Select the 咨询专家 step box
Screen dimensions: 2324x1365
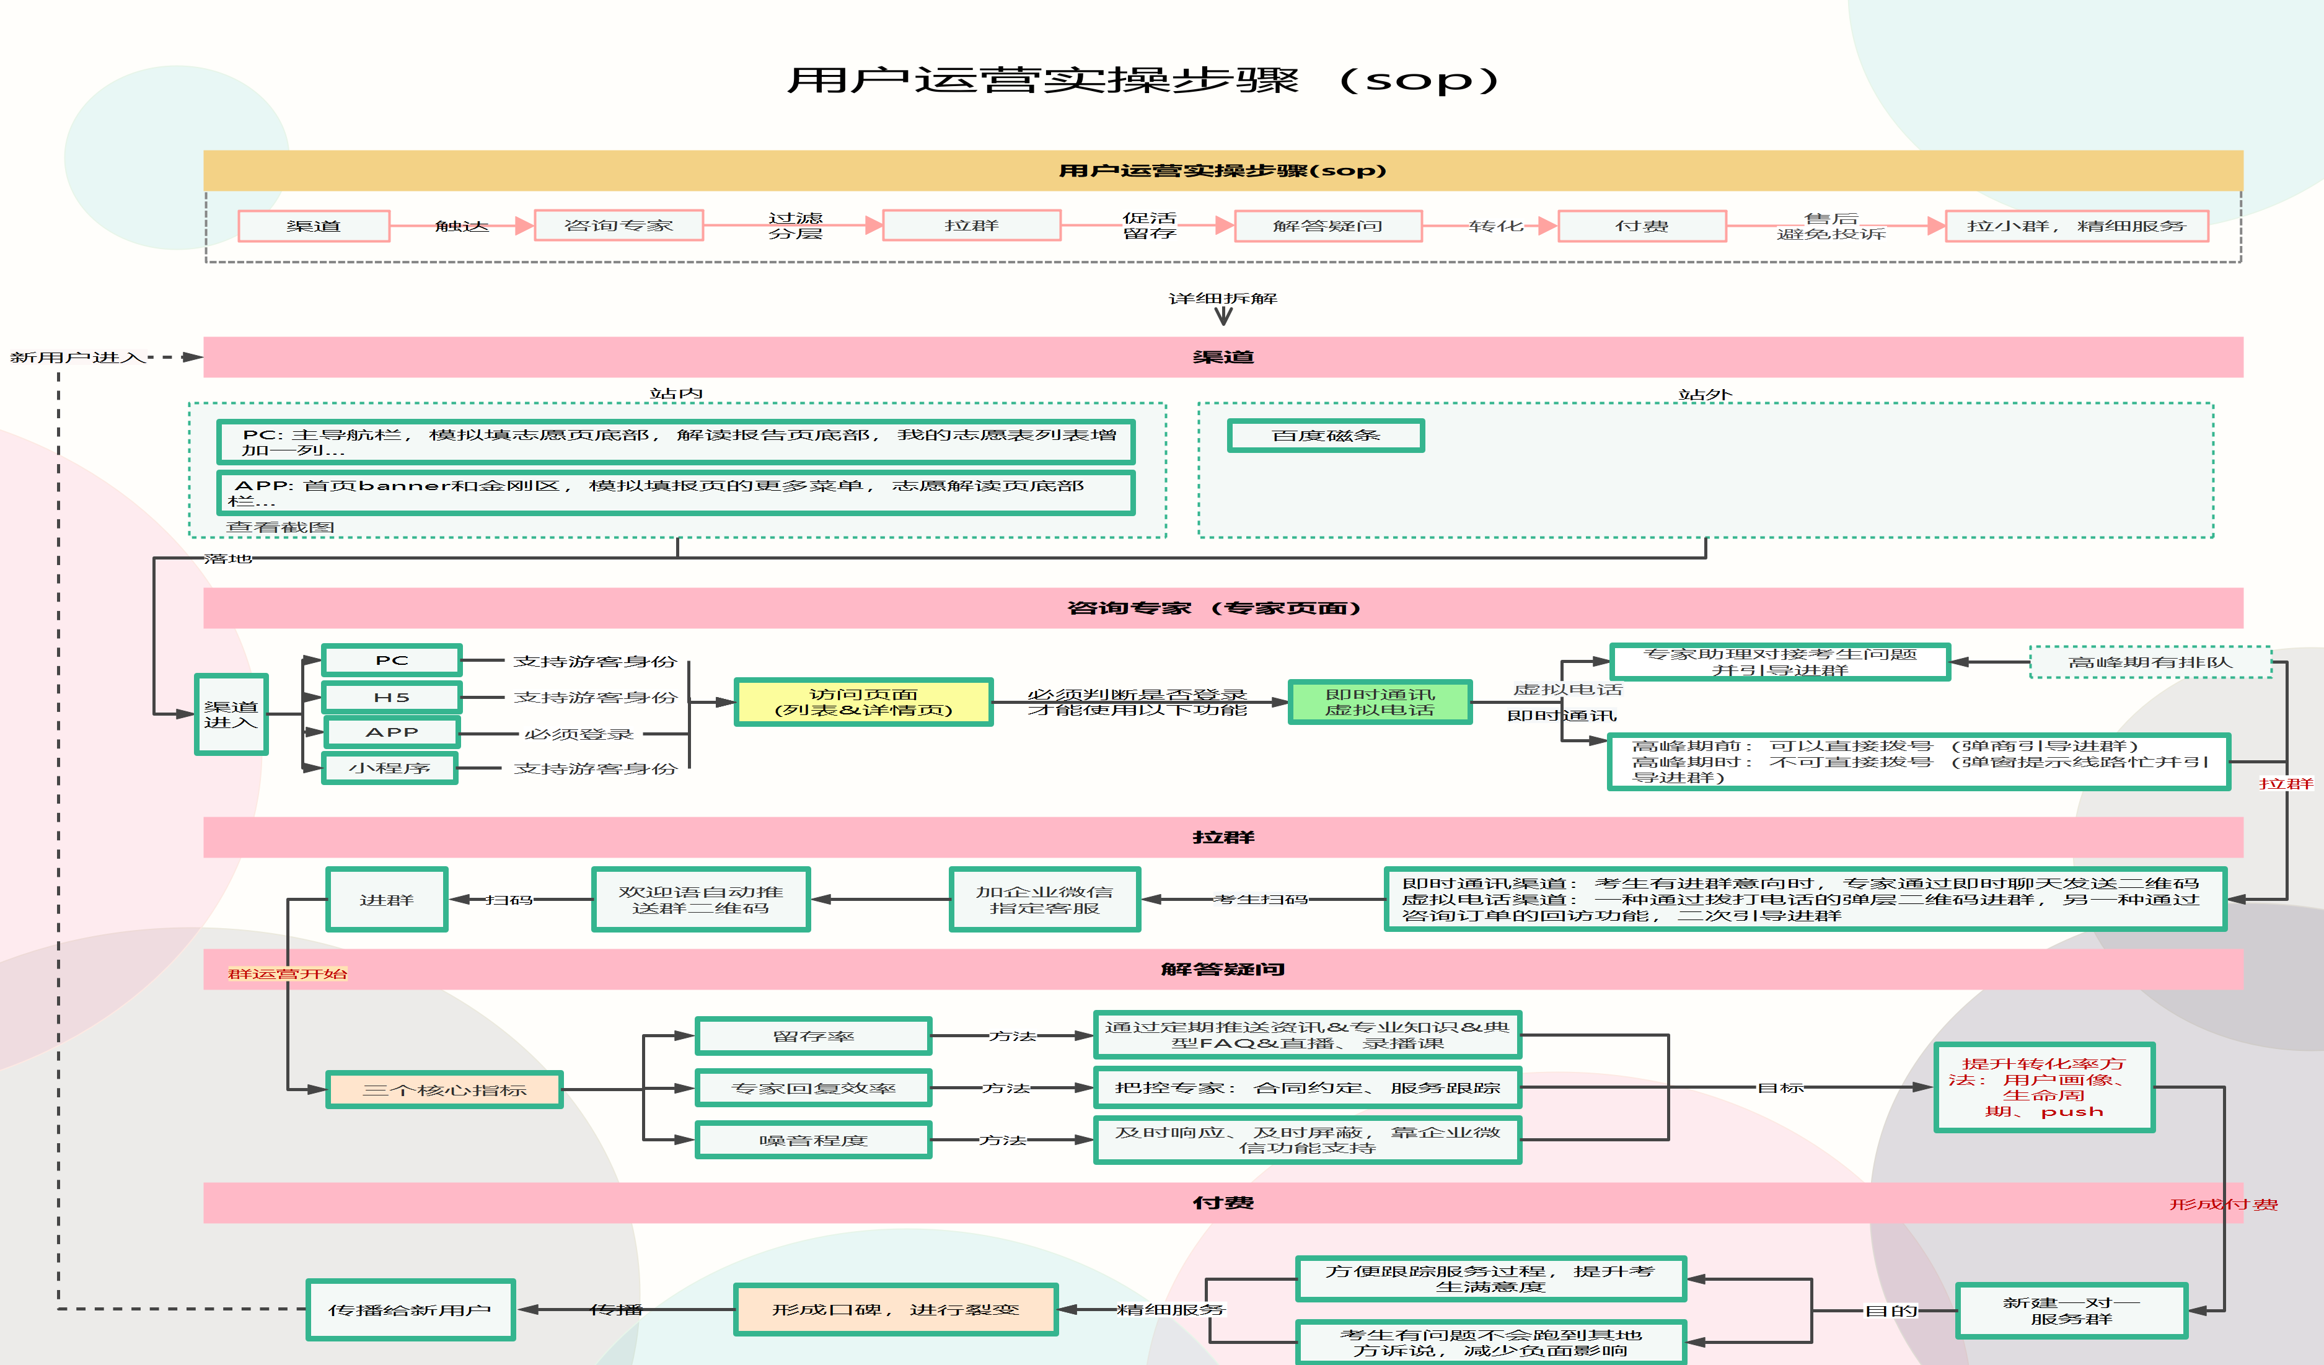(618, 226)
